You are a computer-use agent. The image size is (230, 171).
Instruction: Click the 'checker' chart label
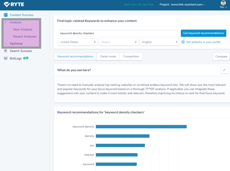click(x=89, y=155)
